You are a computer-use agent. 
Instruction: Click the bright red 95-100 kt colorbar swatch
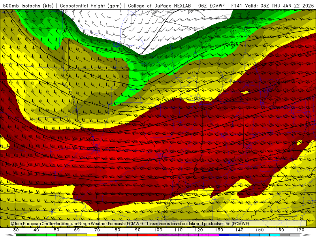[153, 235]
